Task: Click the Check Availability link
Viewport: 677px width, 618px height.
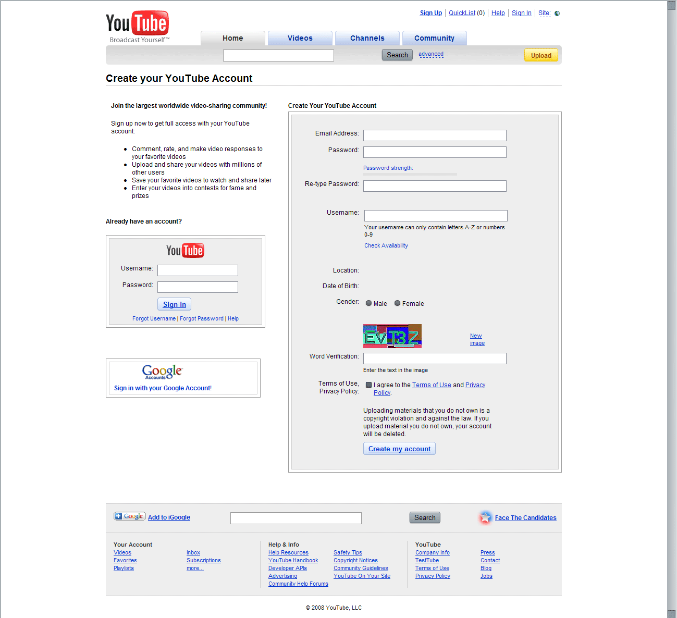Action: (x=386, y=245)
